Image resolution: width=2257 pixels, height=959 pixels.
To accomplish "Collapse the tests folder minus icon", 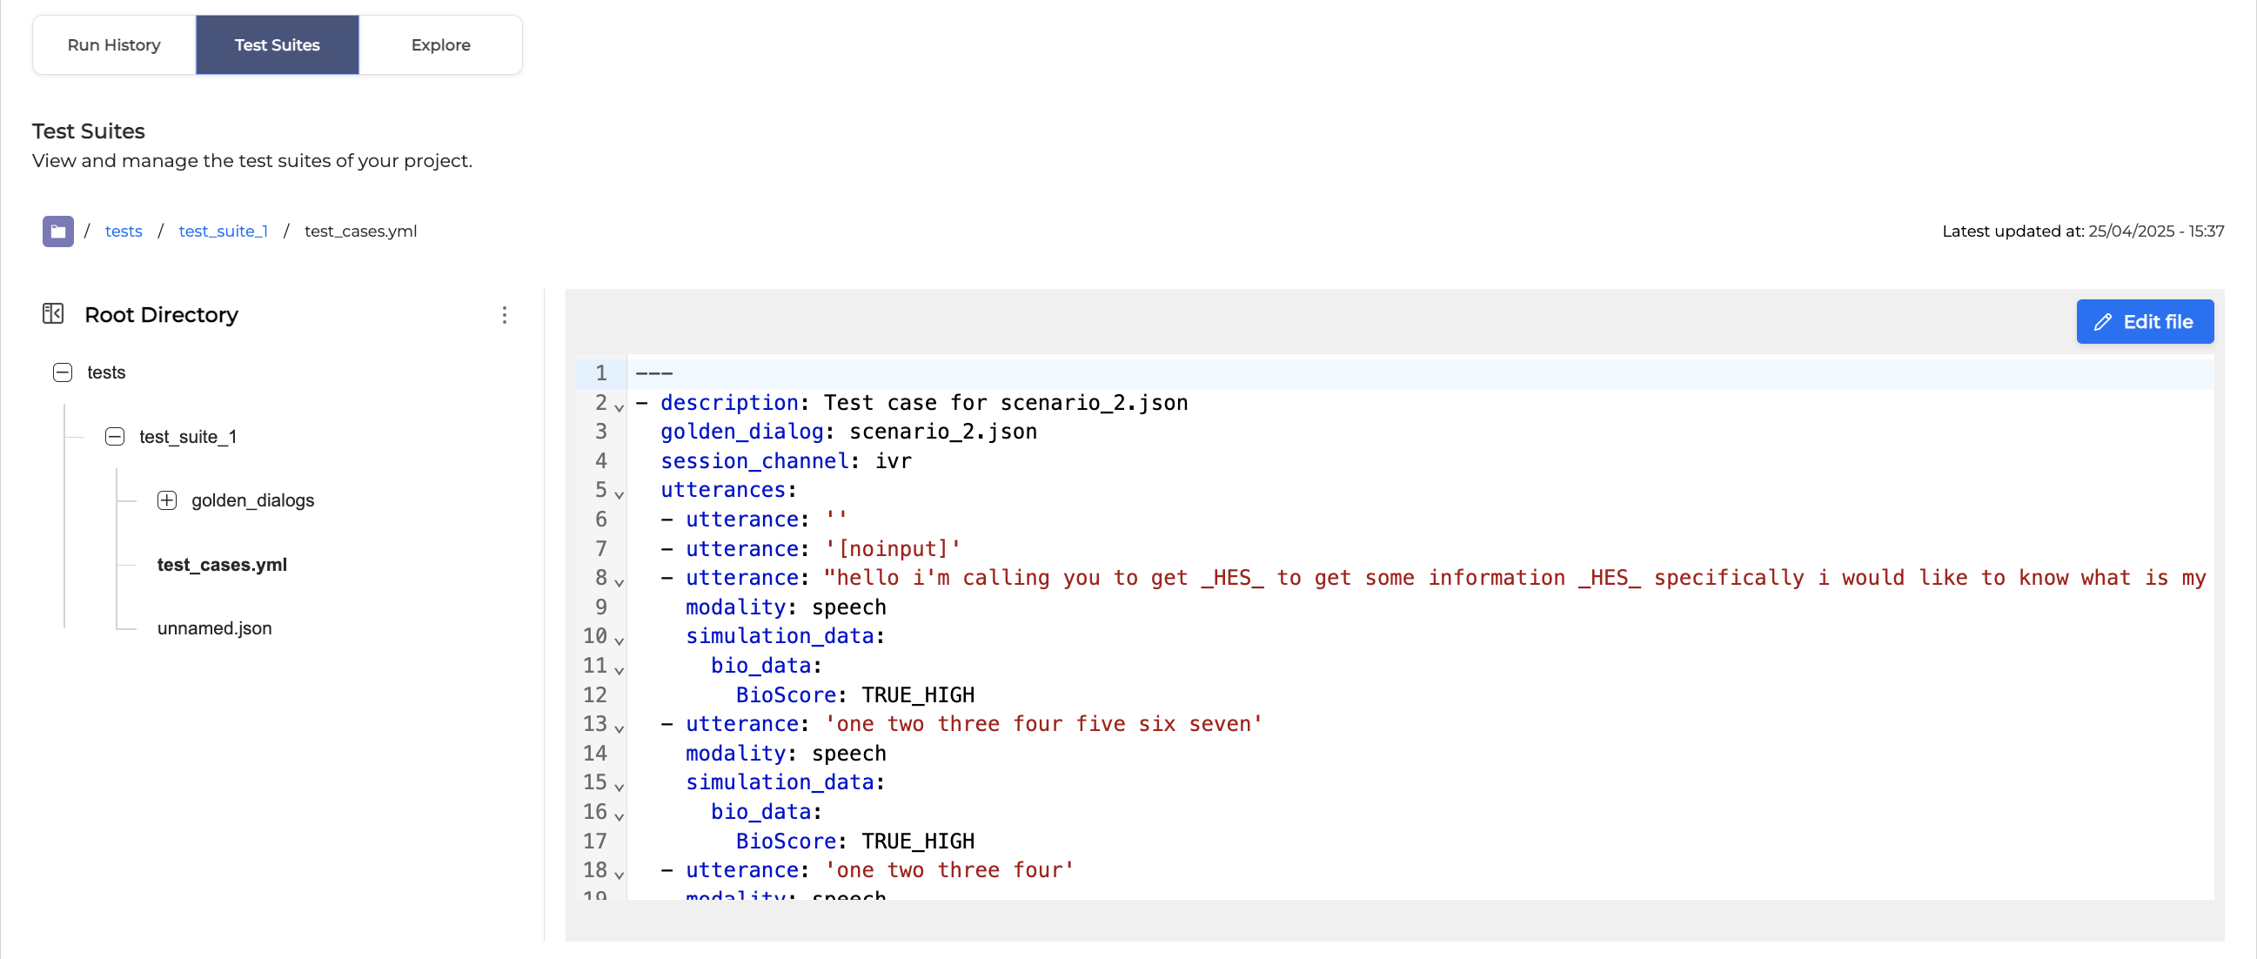I will pos(64,372).
